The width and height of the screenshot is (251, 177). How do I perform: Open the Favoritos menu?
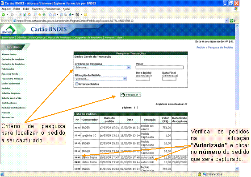click(x=38, y=9)
